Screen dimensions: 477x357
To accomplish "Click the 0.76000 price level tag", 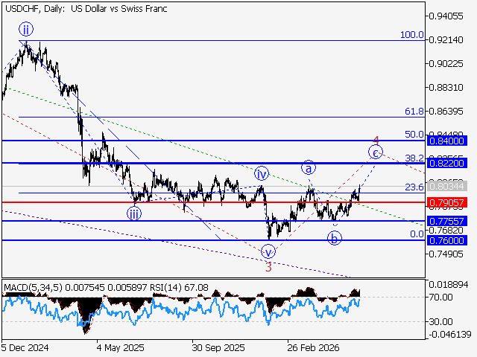I will click(447, 240).
